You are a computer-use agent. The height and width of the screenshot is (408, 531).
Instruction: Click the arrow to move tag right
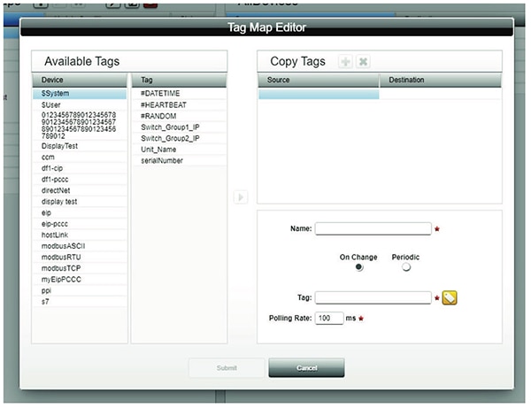tap(241, 196)
